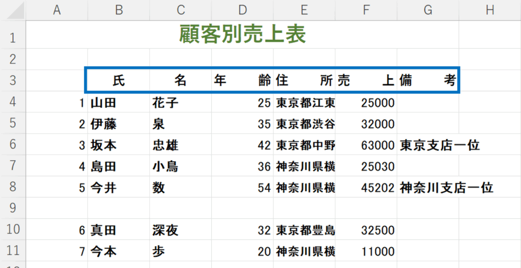Select the 売上 header cell
The image size is (521, 268).
[366, 80]
